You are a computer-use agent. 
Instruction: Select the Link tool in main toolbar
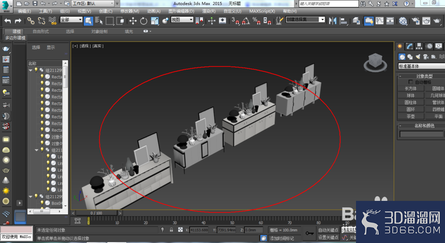31,21
